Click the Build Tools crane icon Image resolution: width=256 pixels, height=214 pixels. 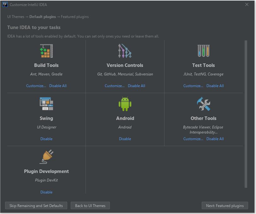pyautogui.click(x=46, y=51)
